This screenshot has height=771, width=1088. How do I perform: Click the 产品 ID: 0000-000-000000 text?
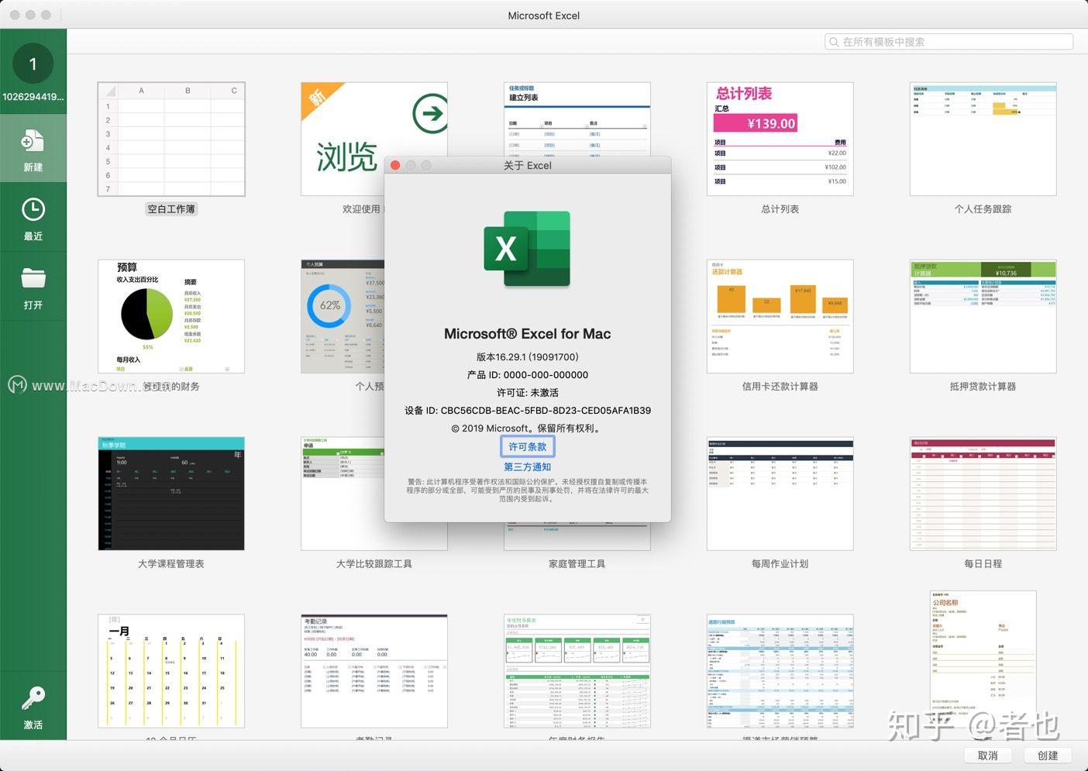point(528,375)
